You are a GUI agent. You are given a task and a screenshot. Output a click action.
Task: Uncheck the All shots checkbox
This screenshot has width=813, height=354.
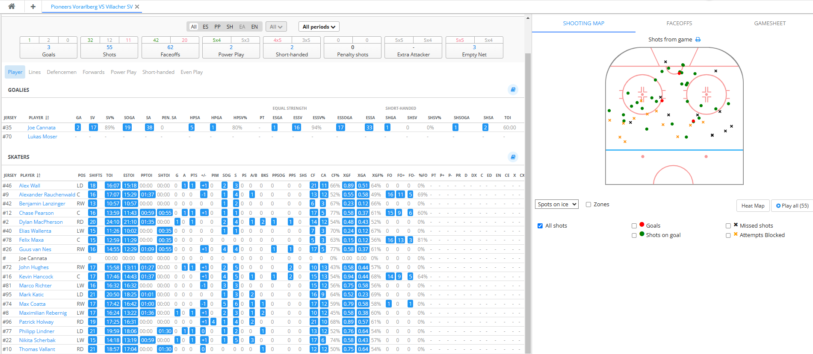pos(540,226)
